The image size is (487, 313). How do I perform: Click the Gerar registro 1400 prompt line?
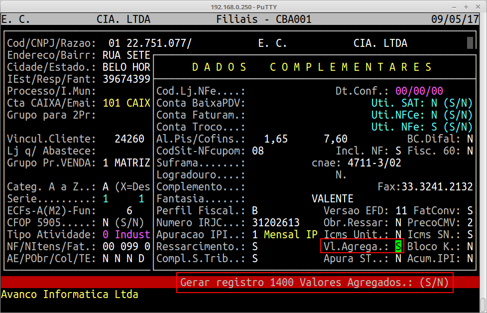(x=315, y=283)
